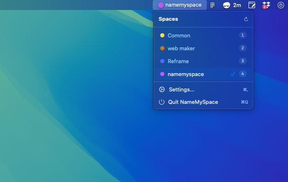Viewport: 288px width, 182px height.
Task: Click the blue checkmark on namemyspace row
Action: 233,74
